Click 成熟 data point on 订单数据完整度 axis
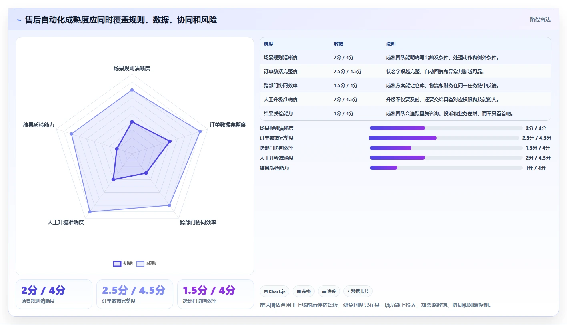The height and width of the screenshot is (325, 567). [200, 131]
